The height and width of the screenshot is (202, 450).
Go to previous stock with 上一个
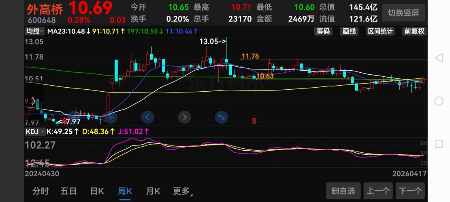pos(378,191)
